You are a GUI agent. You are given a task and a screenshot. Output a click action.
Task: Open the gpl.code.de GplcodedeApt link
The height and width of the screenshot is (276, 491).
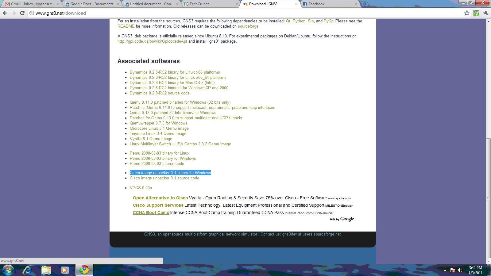(152, 41)
